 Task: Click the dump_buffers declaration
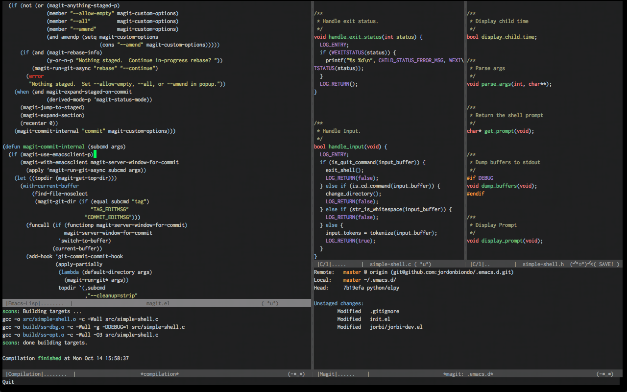(502, 186)
